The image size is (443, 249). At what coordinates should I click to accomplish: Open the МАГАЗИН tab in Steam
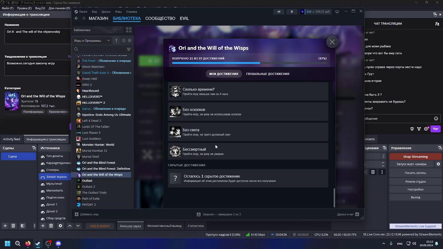(x=98, y=18)
